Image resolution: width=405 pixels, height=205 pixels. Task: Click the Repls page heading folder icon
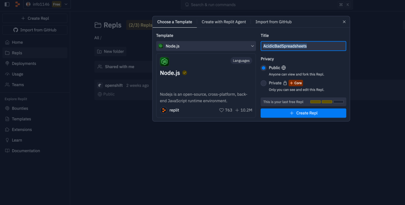pos(97,25)
